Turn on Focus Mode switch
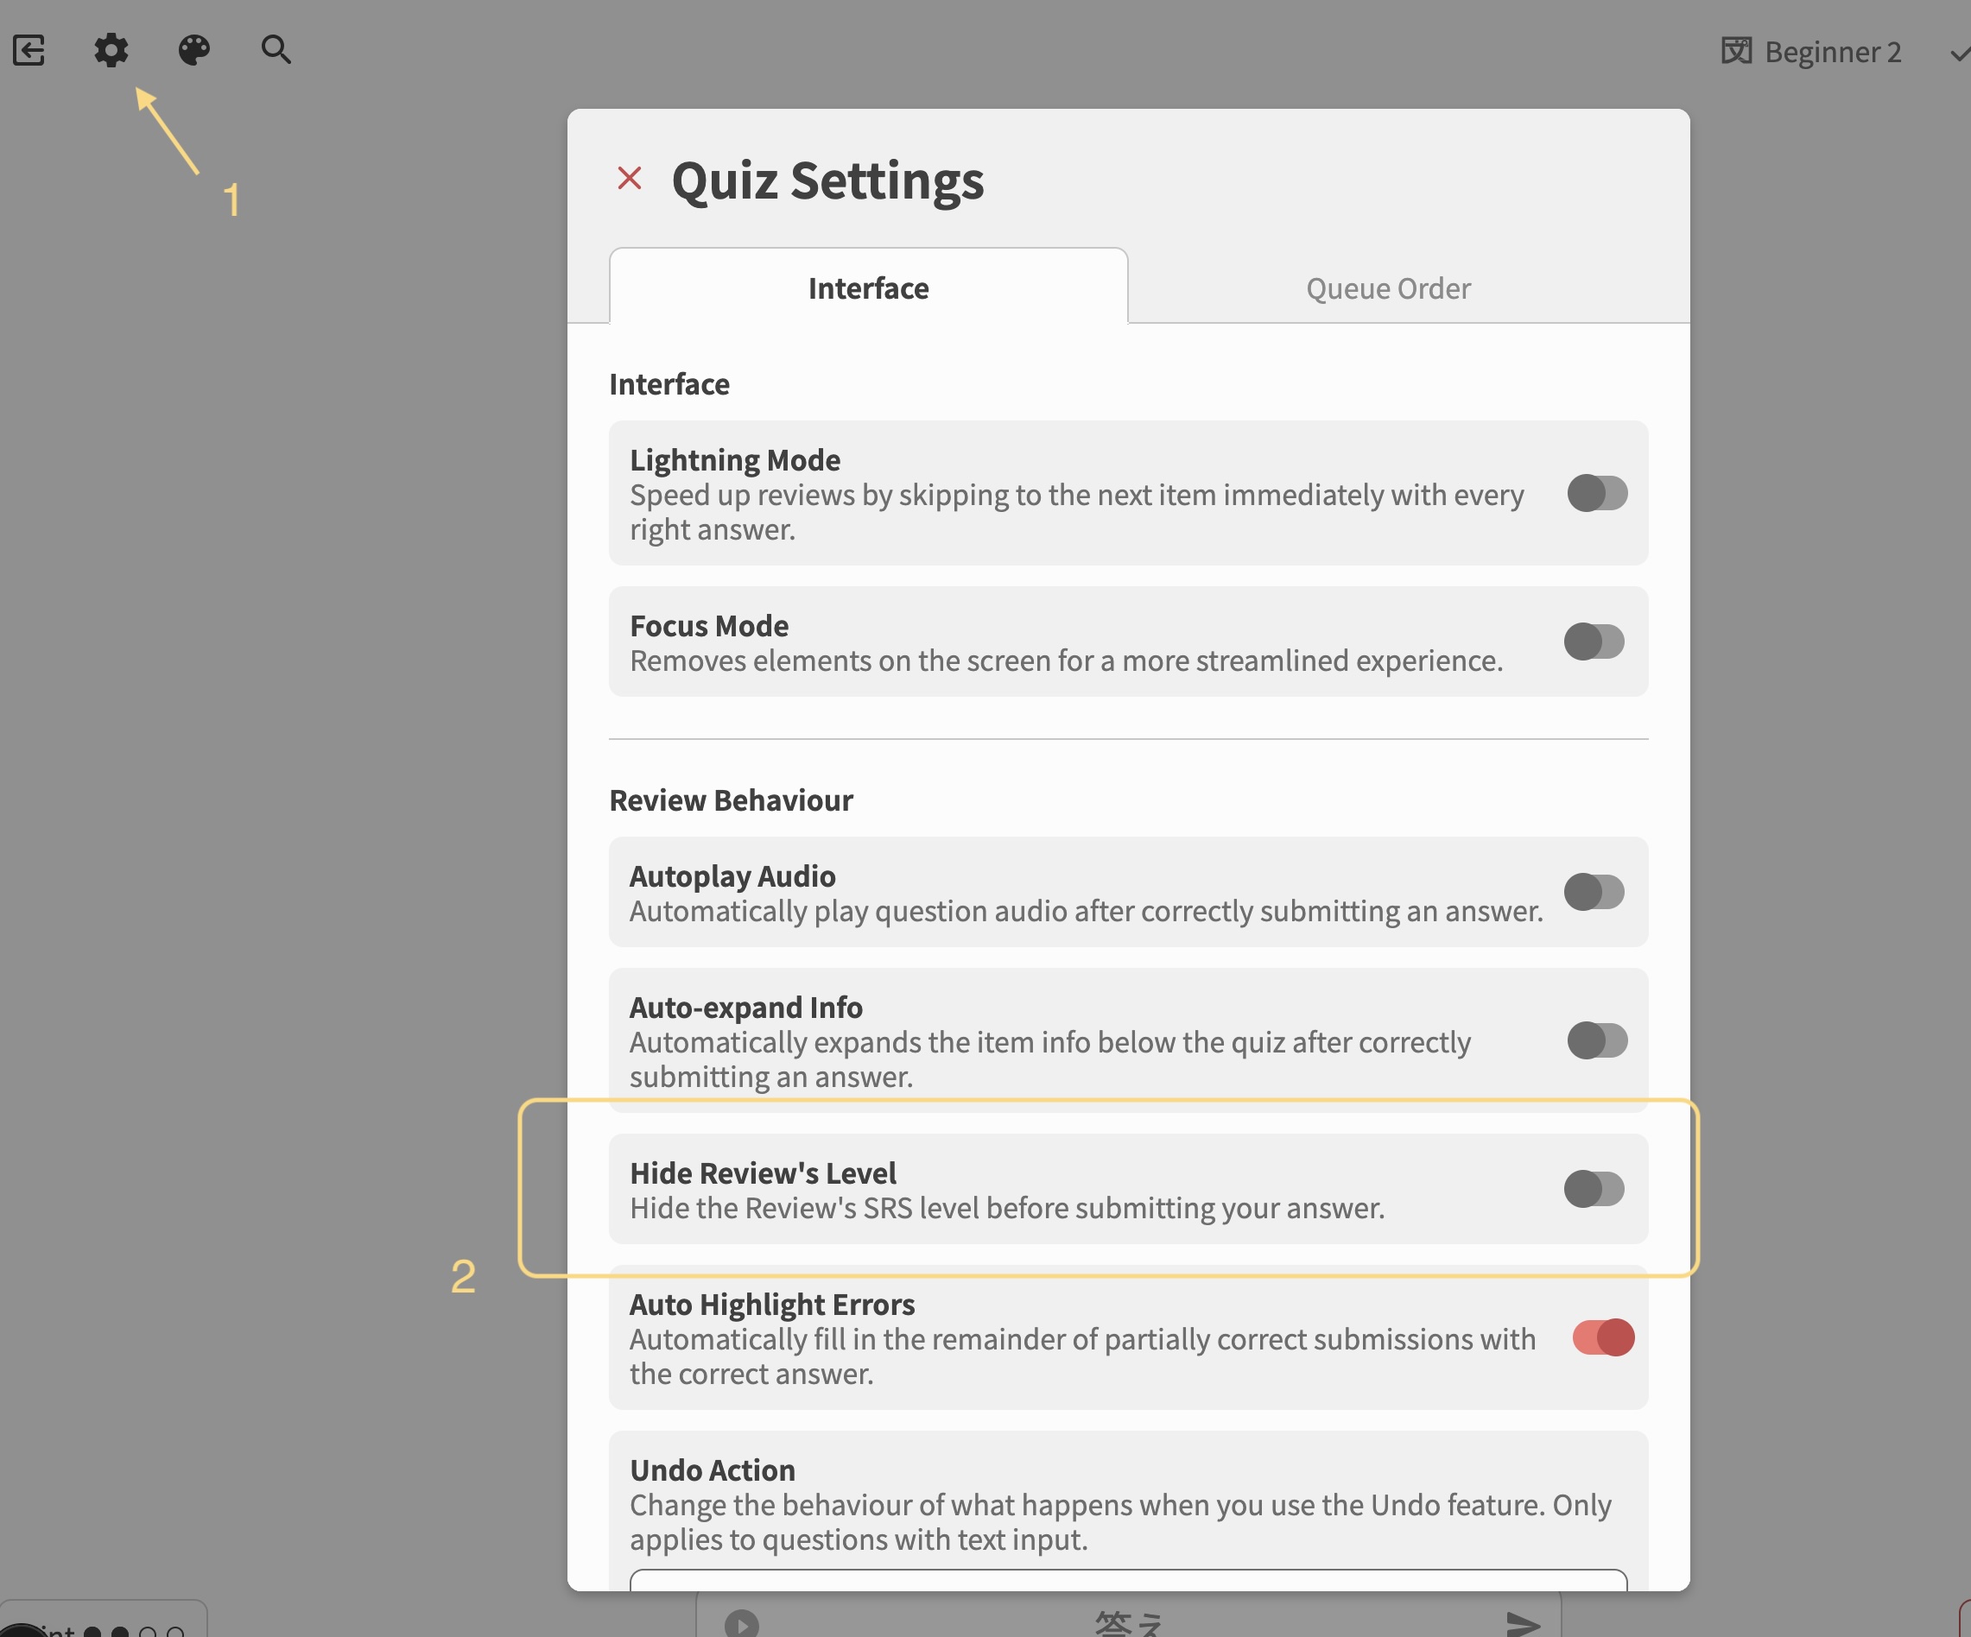This screenshot has width=1971, height=1637. (1594, 642)
